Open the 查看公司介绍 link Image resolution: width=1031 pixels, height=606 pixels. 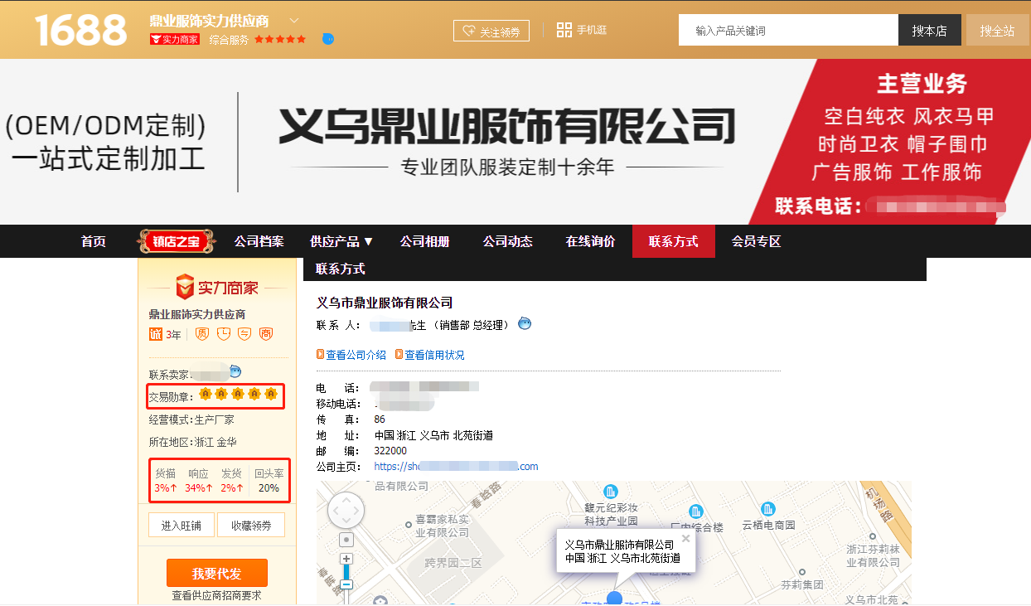point(356,355)
